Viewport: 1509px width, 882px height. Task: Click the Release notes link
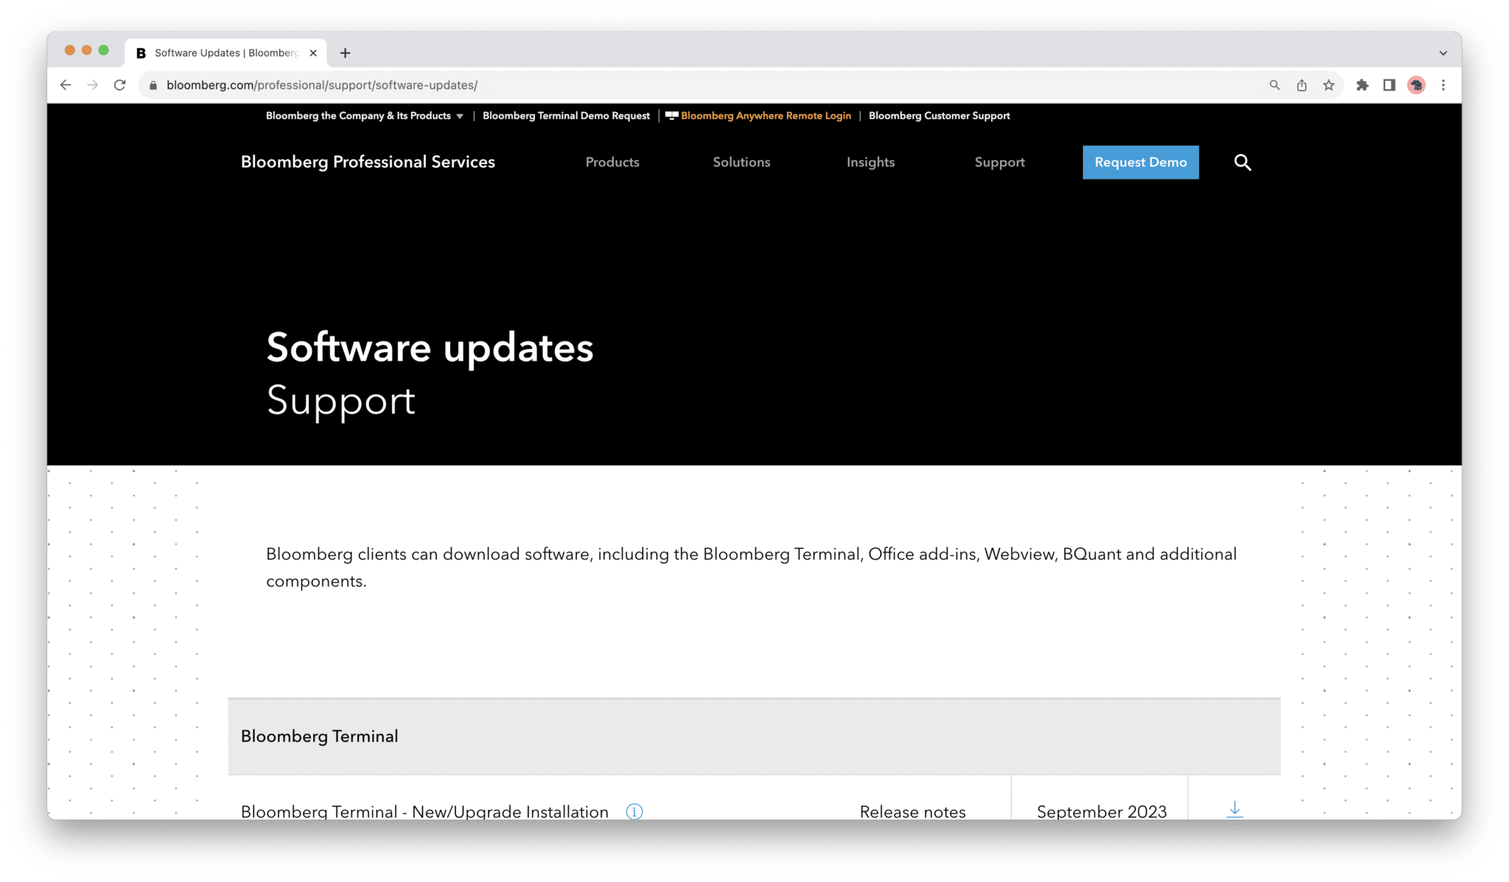(x=912, y=811)
